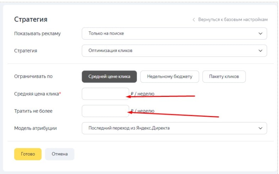Click the Модель атрибуции label
The width and height of the screenshot is (279, 174).
coord(35,128)
